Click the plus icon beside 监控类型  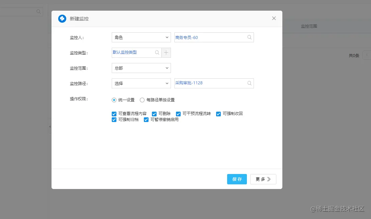166,53
